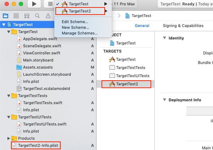Select the TargetTest2 scheme in dropdown
213x150 pixels.
coord(80,11)
